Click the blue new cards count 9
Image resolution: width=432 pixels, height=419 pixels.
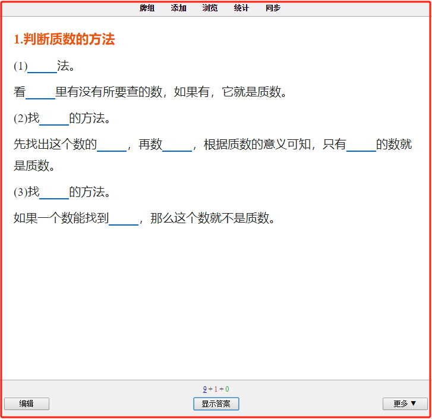[x=204, y=389]
